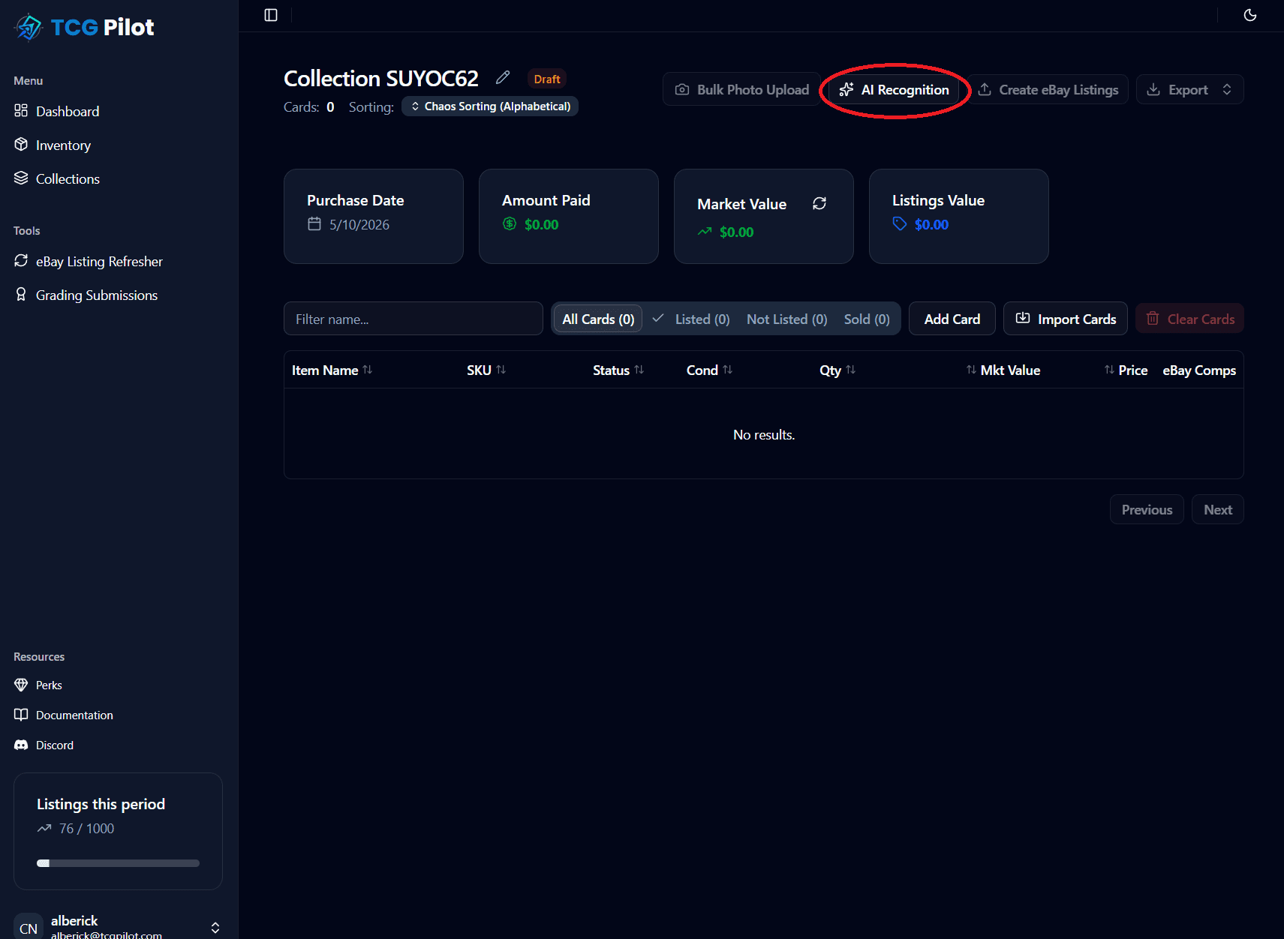Image resolution: width=1284 pixels, height=939 pixels.
Task: Click the Market Value trend icon
Action: pyautogui.click(x=705, y=232)
